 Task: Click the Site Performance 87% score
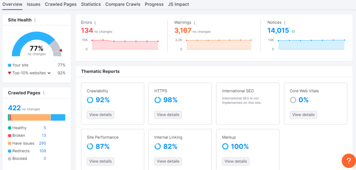tap(103, 146)
